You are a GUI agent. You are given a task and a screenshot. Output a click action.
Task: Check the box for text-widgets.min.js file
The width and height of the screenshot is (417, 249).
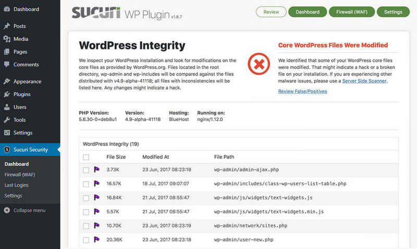point(86,212)
